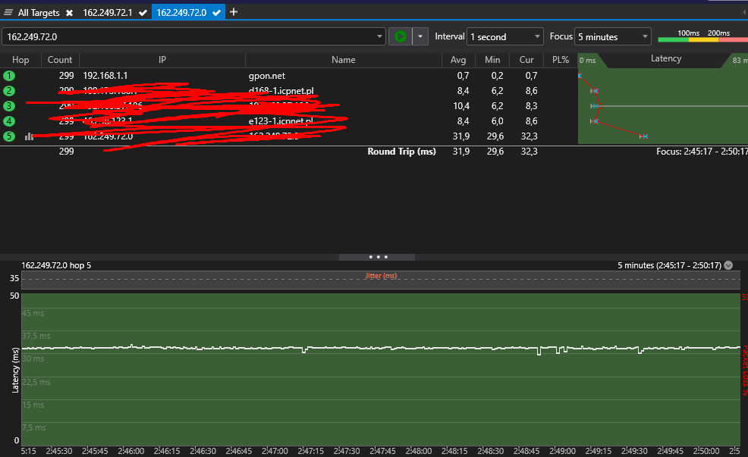Select the All Targets tab
748x457 pixels.
(x=39, y=13)
